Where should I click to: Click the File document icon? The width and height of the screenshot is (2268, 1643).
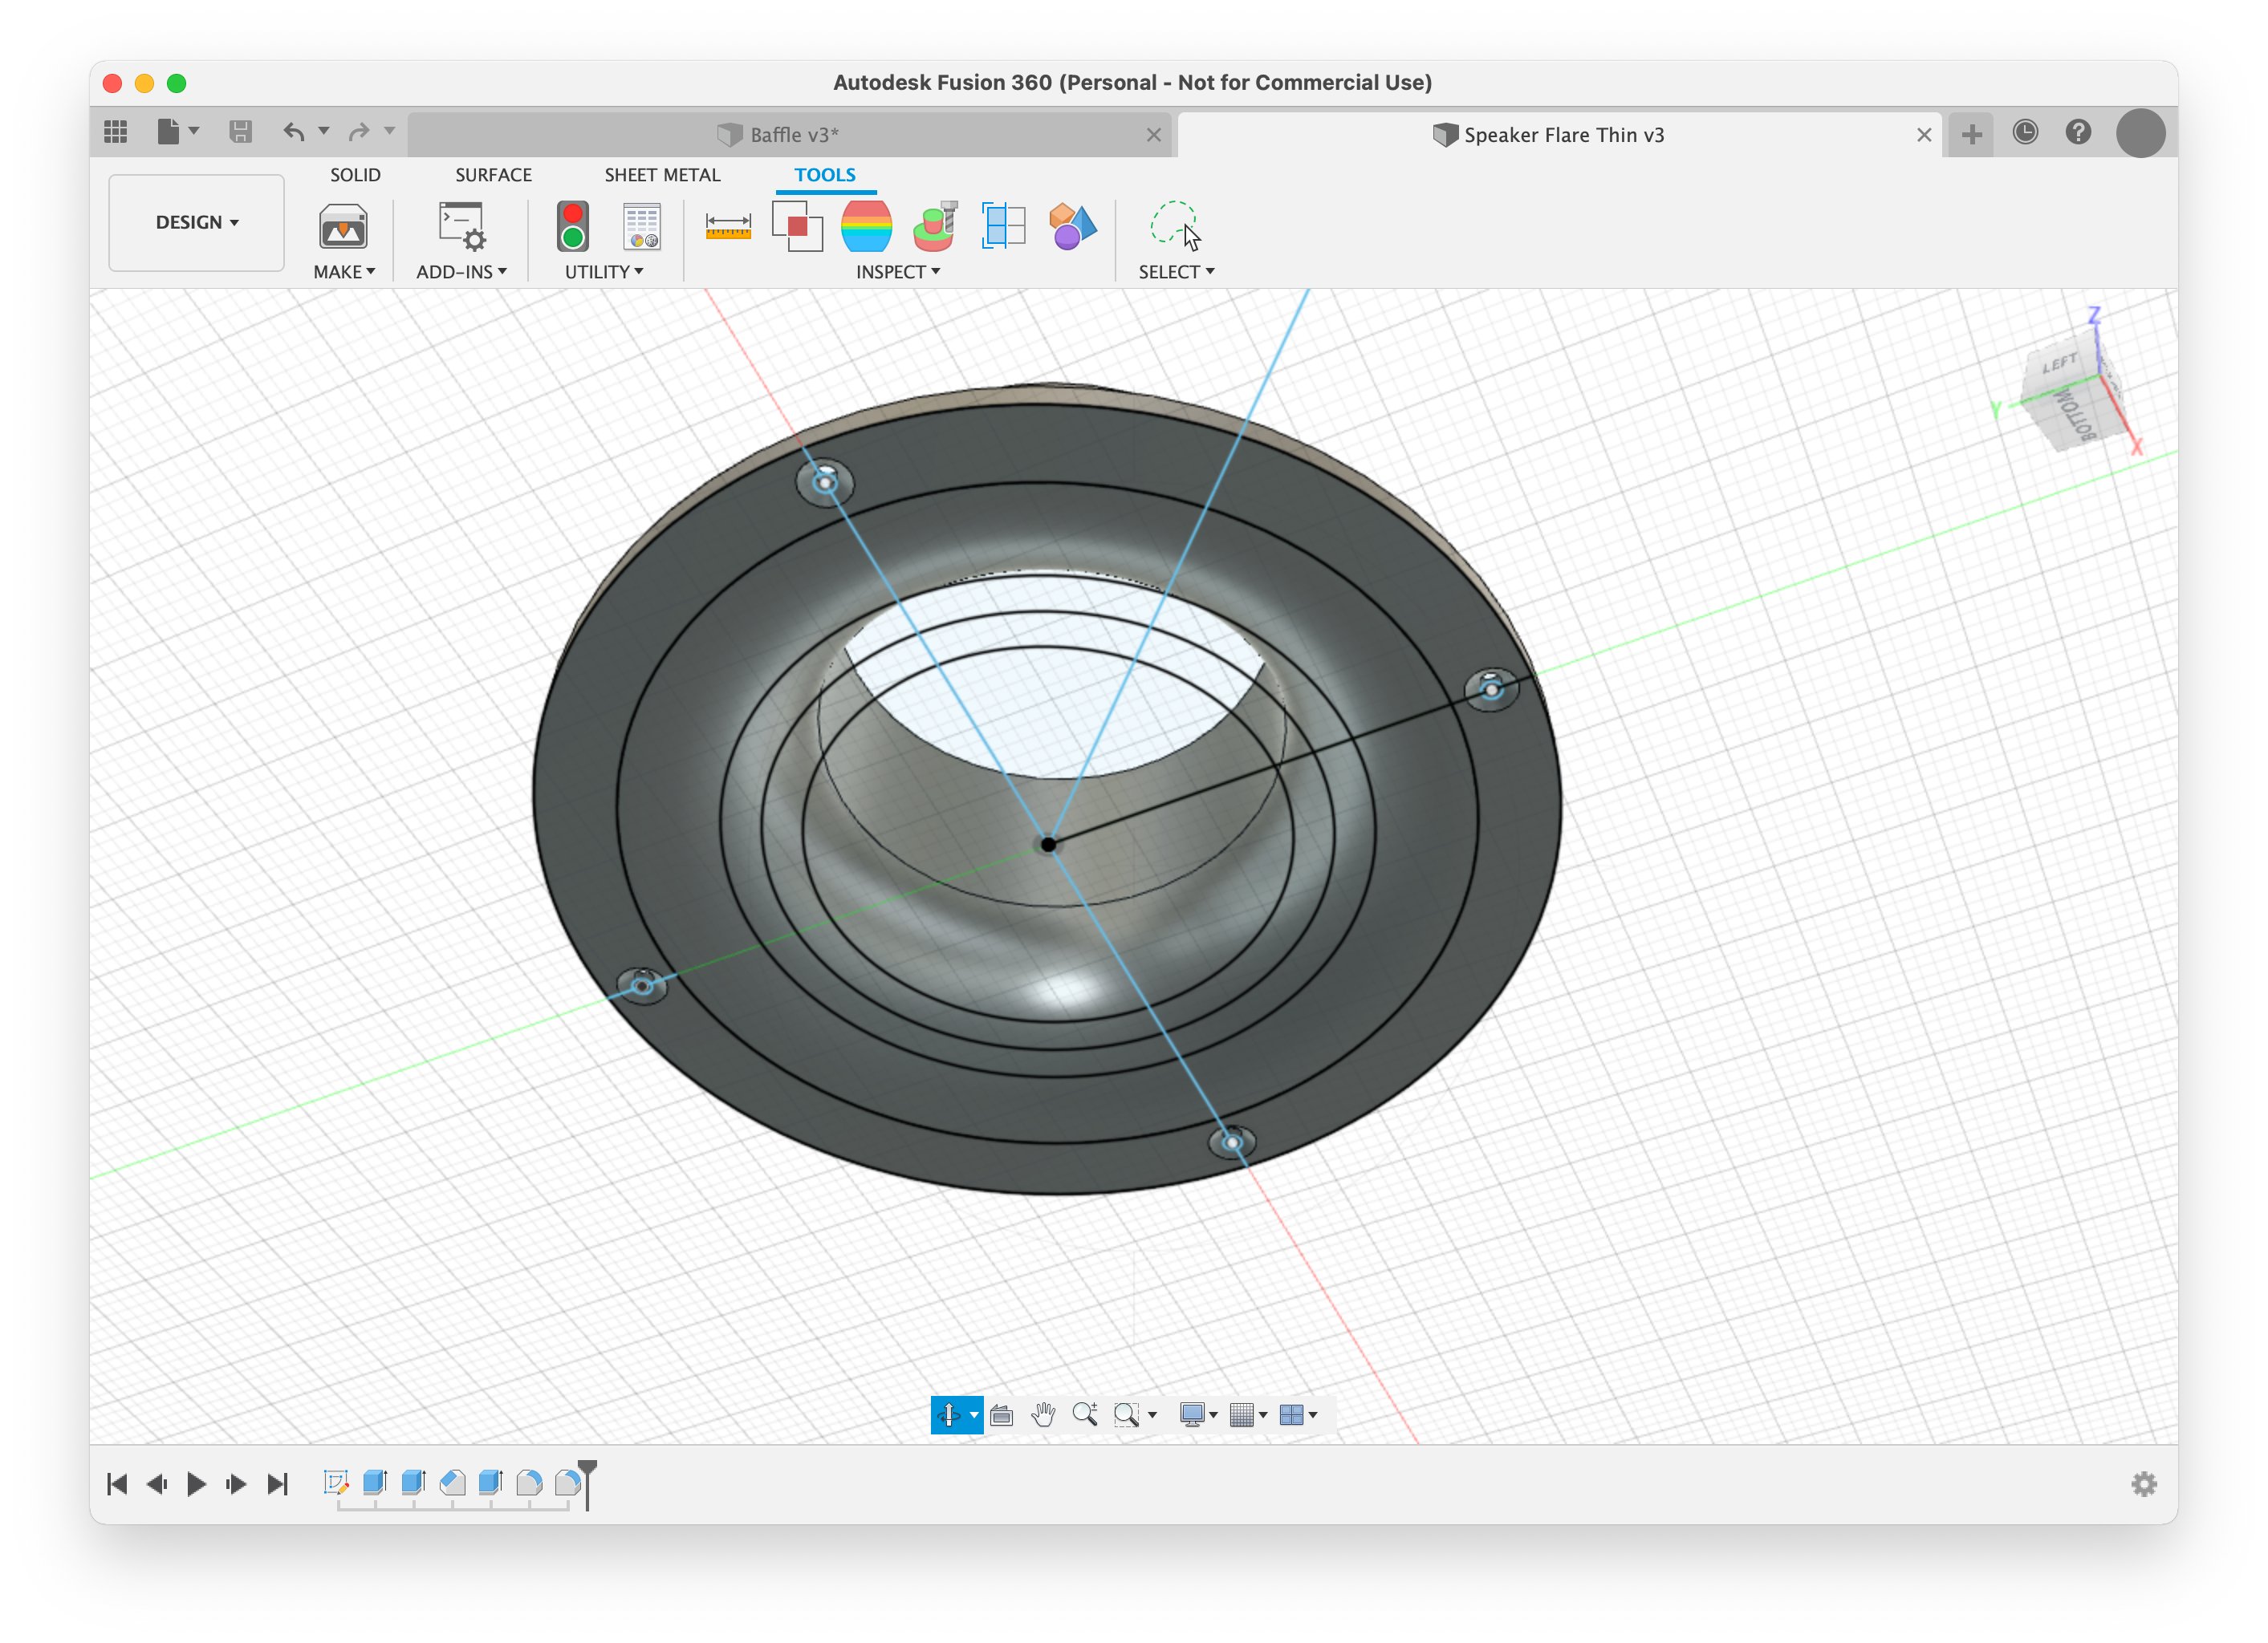click(x=168, y=132)
